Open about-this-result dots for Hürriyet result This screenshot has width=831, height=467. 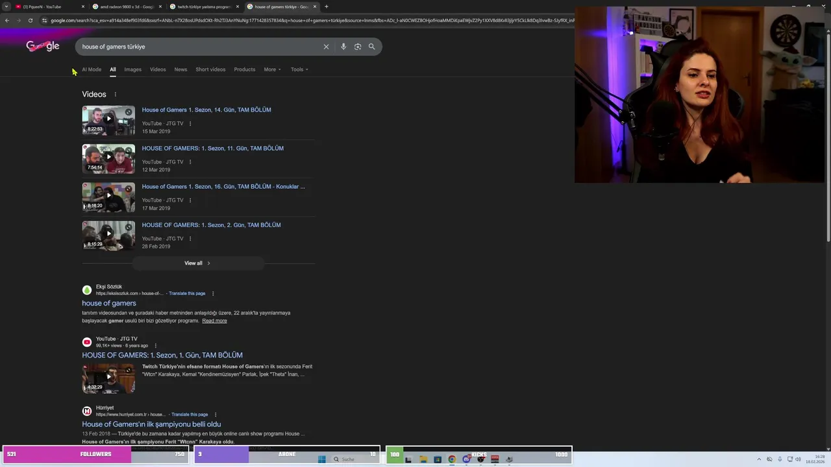point(216,414)
